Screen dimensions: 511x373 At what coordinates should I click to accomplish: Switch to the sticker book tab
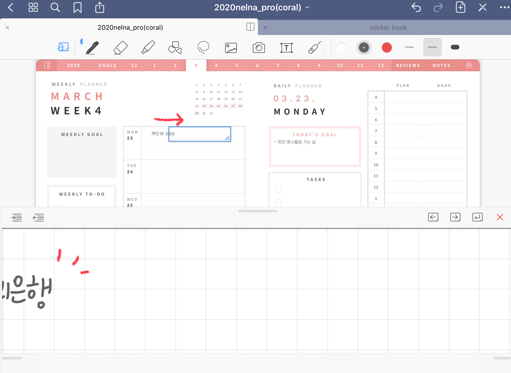click(x=388, y=27)
